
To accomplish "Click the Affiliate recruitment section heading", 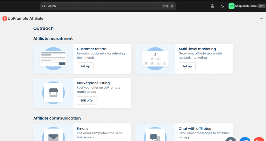I will [x=53, y=38].
